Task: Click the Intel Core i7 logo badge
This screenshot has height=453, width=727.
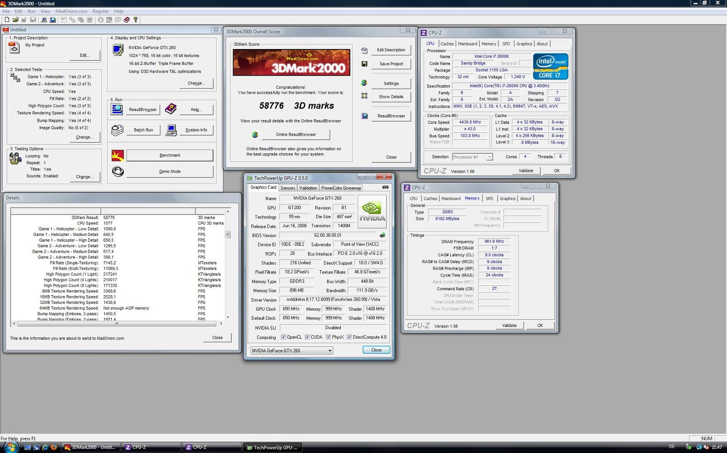Action: [550, 67]
